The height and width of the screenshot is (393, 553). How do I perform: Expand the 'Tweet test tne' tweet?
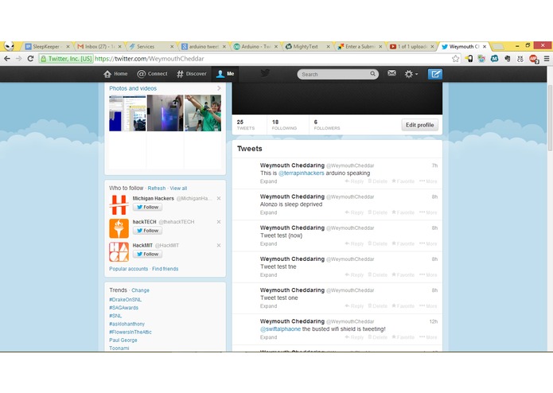268,275
